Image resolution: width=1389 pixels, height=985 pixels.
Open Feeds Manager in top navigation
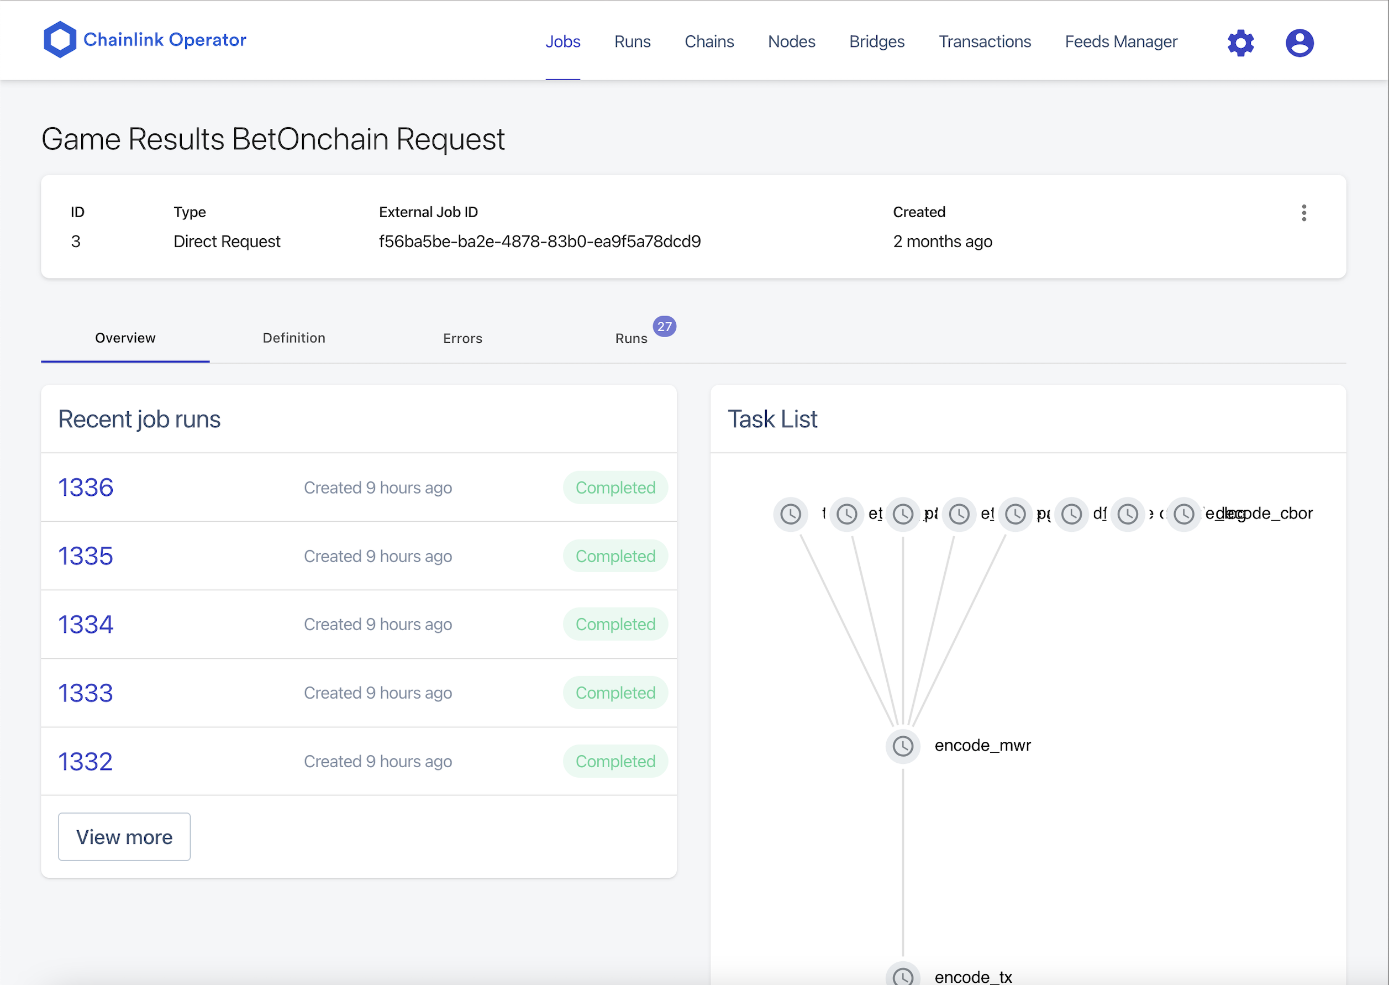(x=1121, y=41)
